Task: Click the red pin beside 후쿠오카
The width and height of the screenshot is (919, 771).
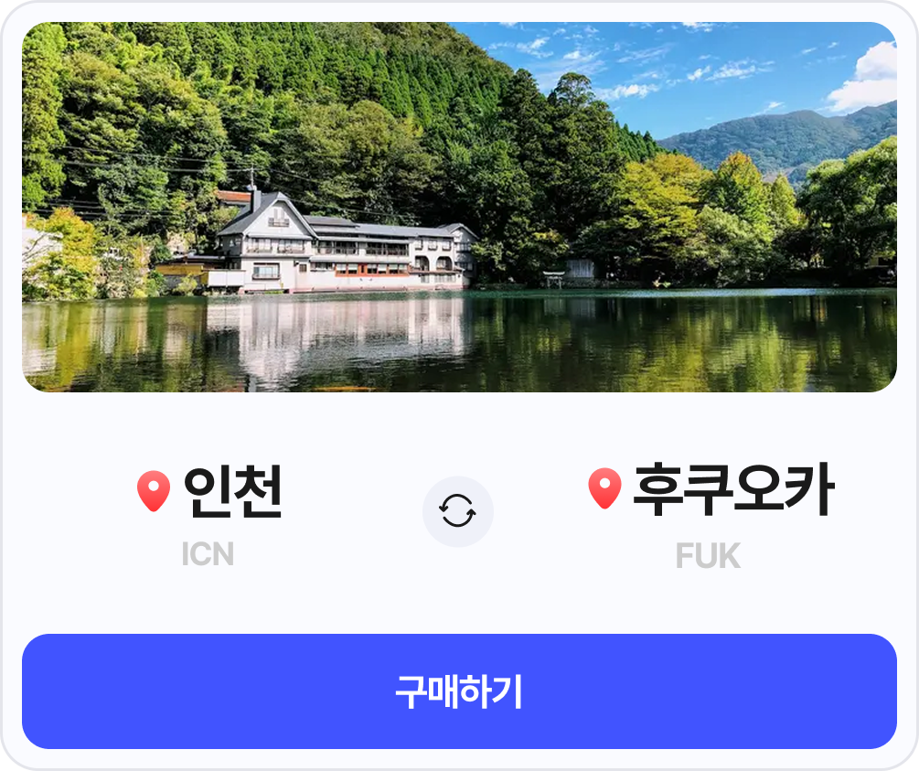Action: tap(604, 488)
